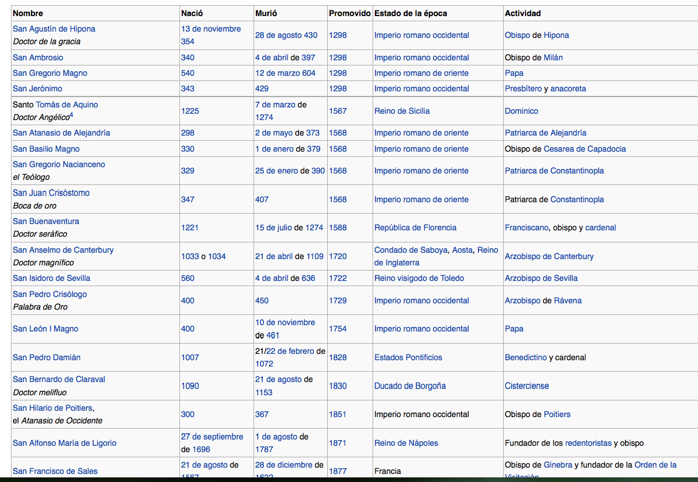Open the San Agustín de Hipona link
This screenshot has width=698, height=482.
(x=54, y=29)
